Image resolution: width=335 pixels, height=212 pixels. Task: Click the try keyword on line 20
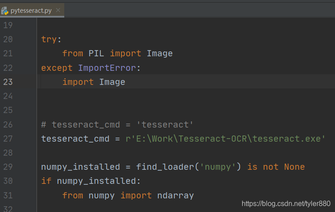click(x=49, y=40)
